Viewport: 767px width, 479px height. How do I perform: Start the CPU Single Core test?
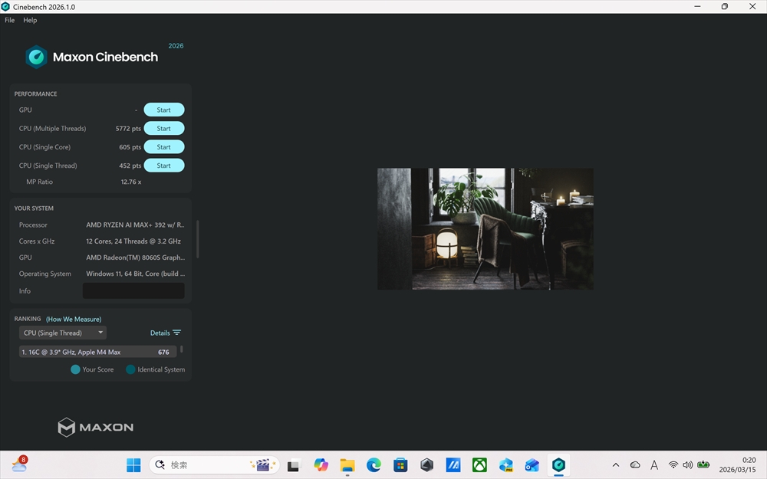tap(164, 147)
